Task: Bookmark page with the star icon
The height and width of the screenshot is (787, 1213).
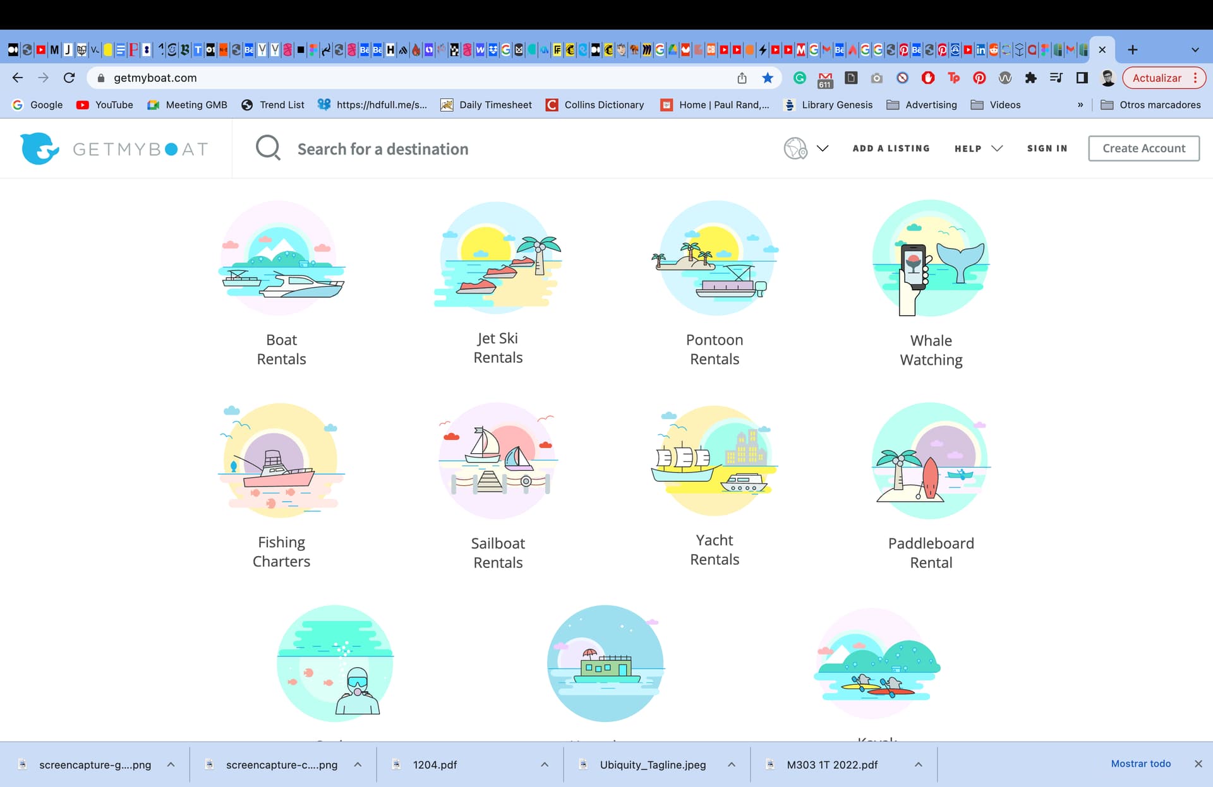Action: point(768,78)
